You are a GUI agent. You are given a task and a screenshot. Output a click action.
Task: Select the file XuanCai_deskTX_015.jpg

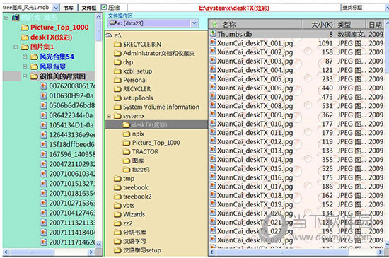click(255, 168)
